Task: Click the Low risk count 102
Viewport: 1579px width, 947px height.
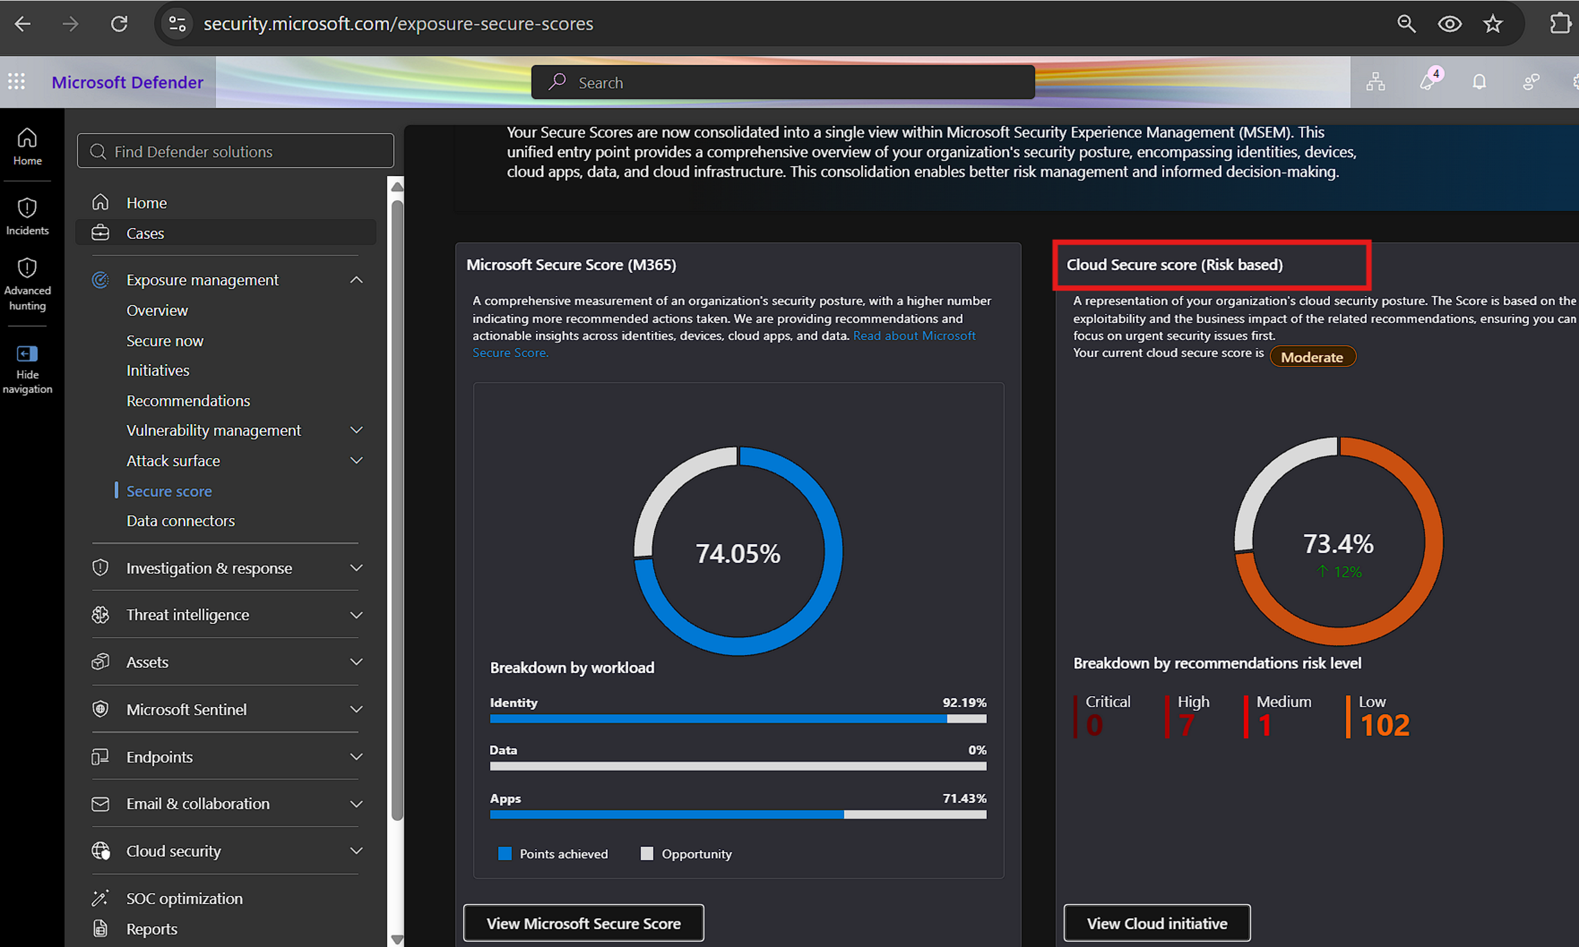Action: [x=1384, y=725]
